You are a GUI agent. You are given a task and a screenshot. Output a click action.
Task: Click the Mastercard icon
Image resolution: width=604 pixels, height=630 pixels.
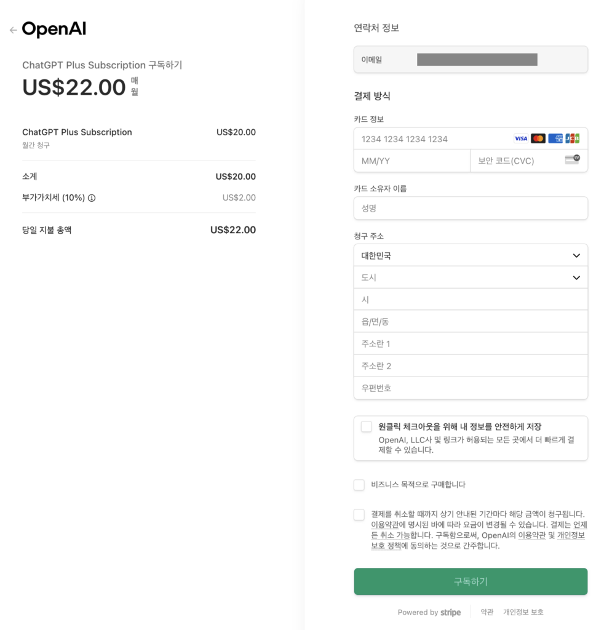coord(538,138)
